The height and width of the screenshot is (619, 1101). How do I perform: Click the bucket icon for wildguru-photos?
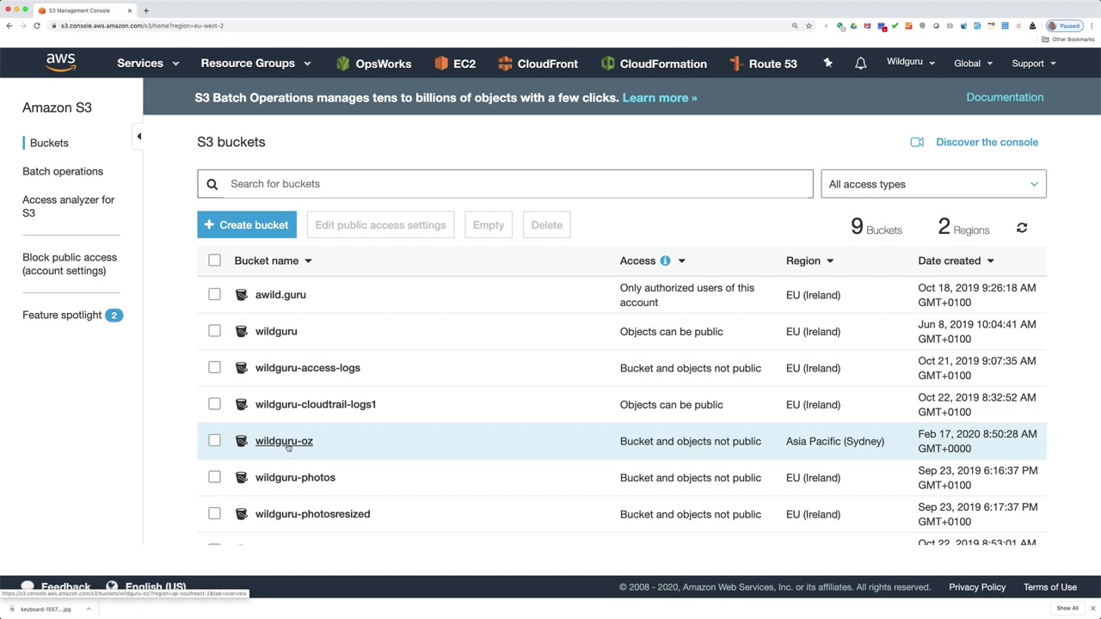pyautogui.click(x=242, y=477)
